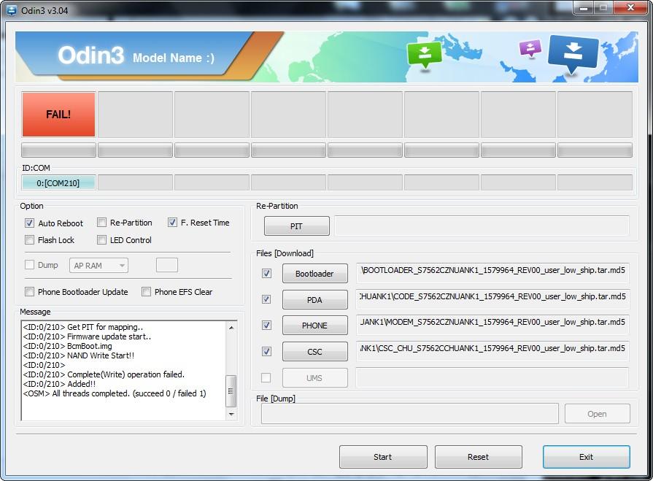Click the empty UMS file path field
This screenshot has height=481, width=653.
pyautogui.click(x=492, y=378)
